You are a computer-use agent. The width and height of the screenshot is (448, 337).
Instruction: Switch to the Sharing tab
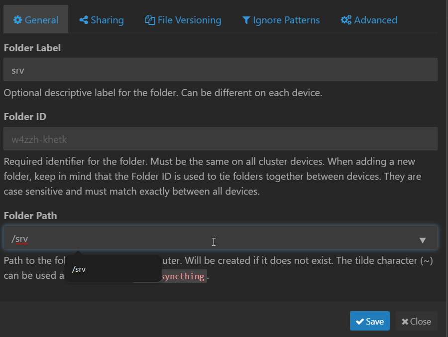[102, 20]
